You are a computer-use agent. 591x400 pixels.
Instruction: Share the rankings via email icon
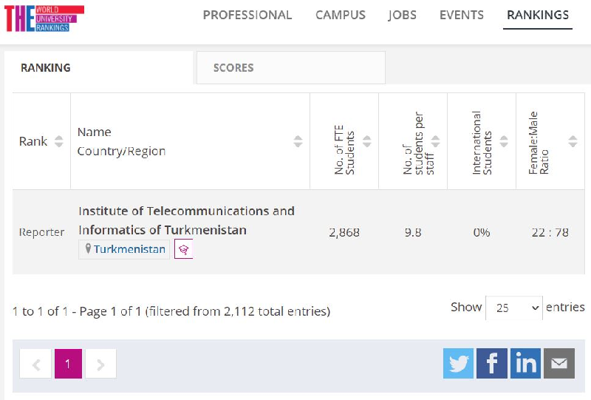tap(559, 364)
